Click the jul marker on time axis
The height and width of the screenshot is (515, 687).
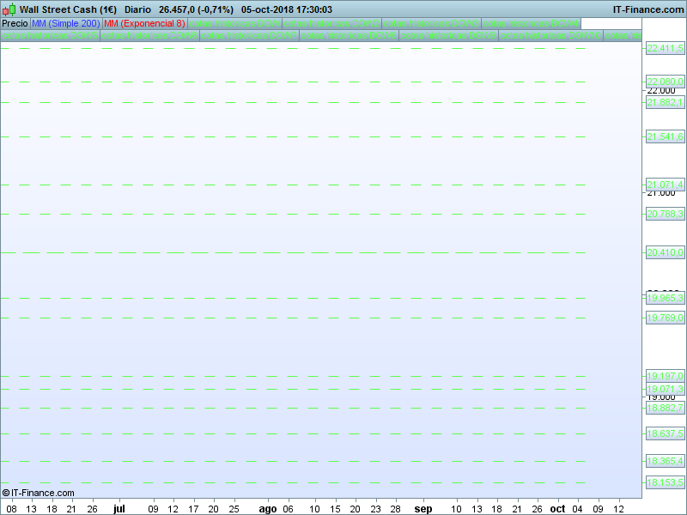[x=119, y=508]
